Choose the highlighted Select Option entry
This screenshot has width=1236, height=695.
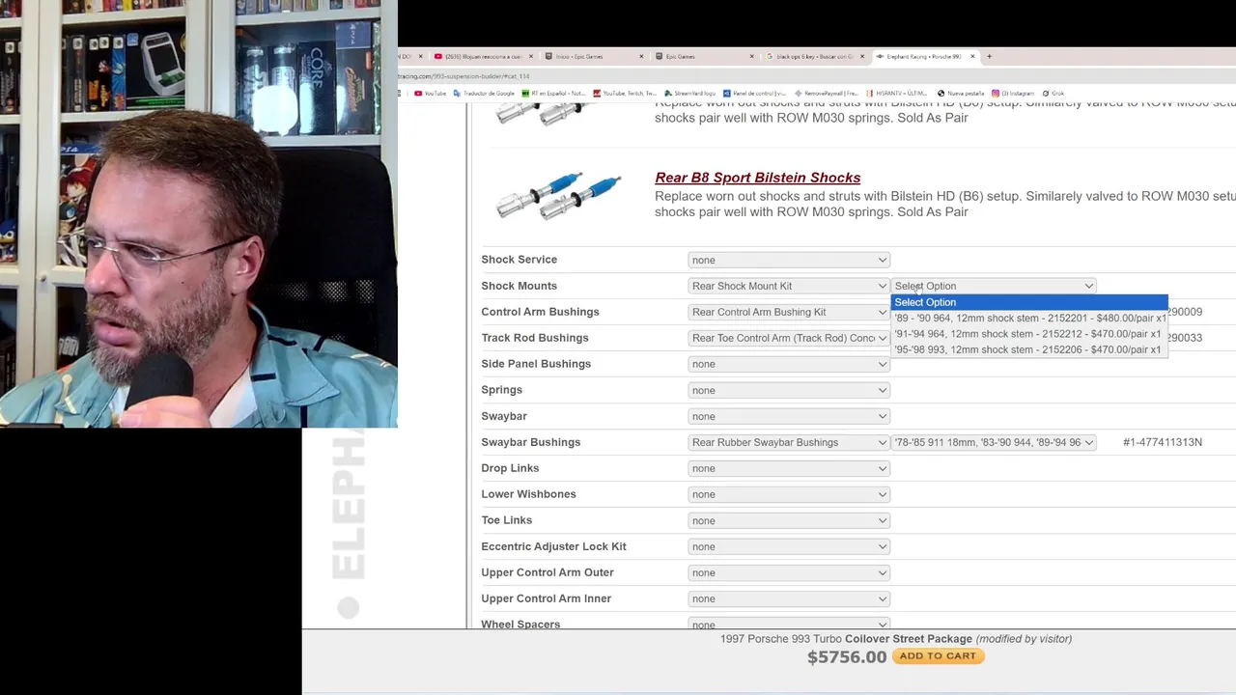tap(1029, 302)
